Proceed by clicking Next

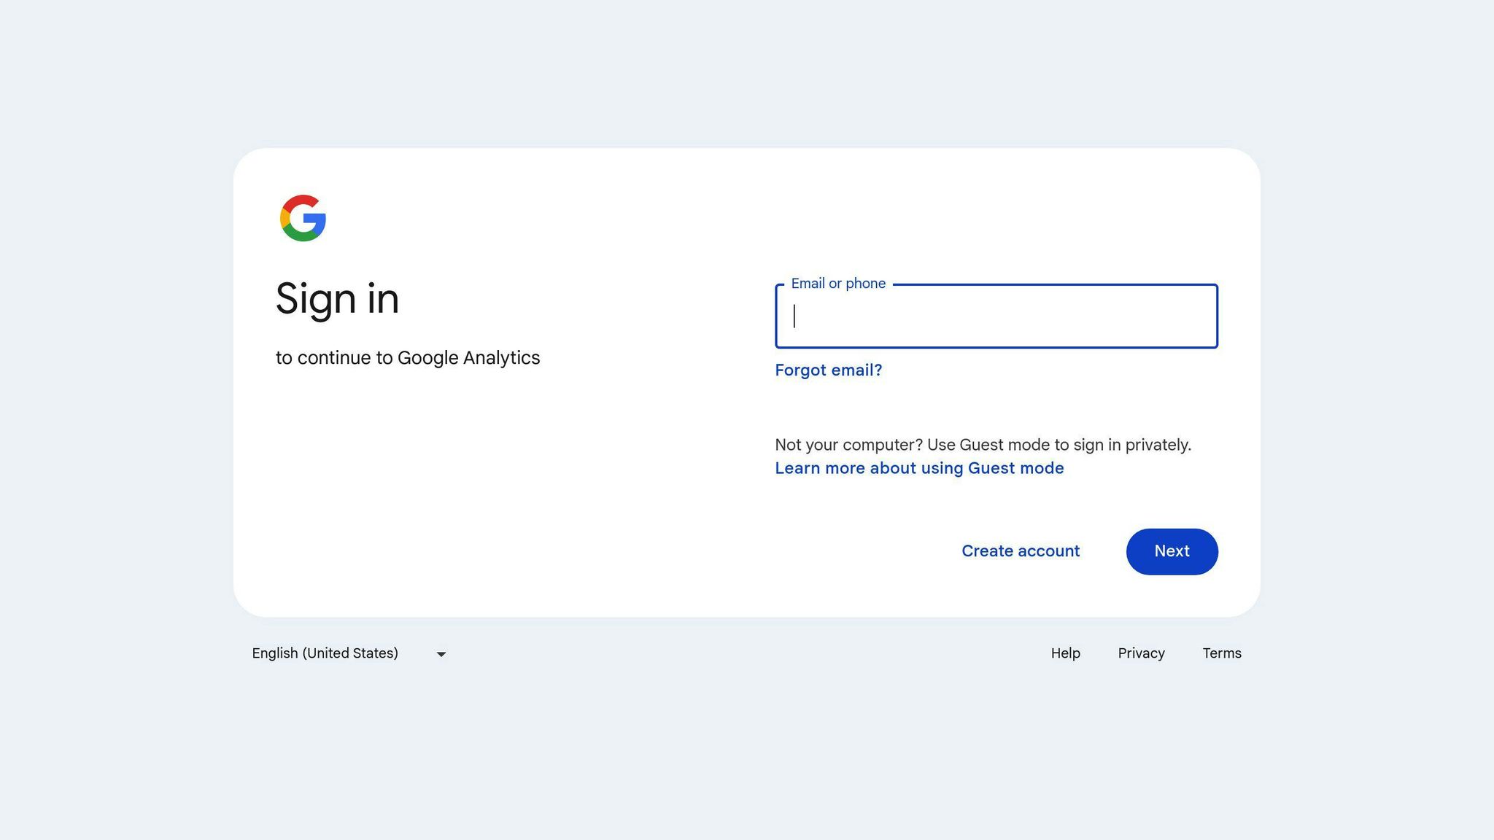pyautogui.click(x=1172, y=551)
